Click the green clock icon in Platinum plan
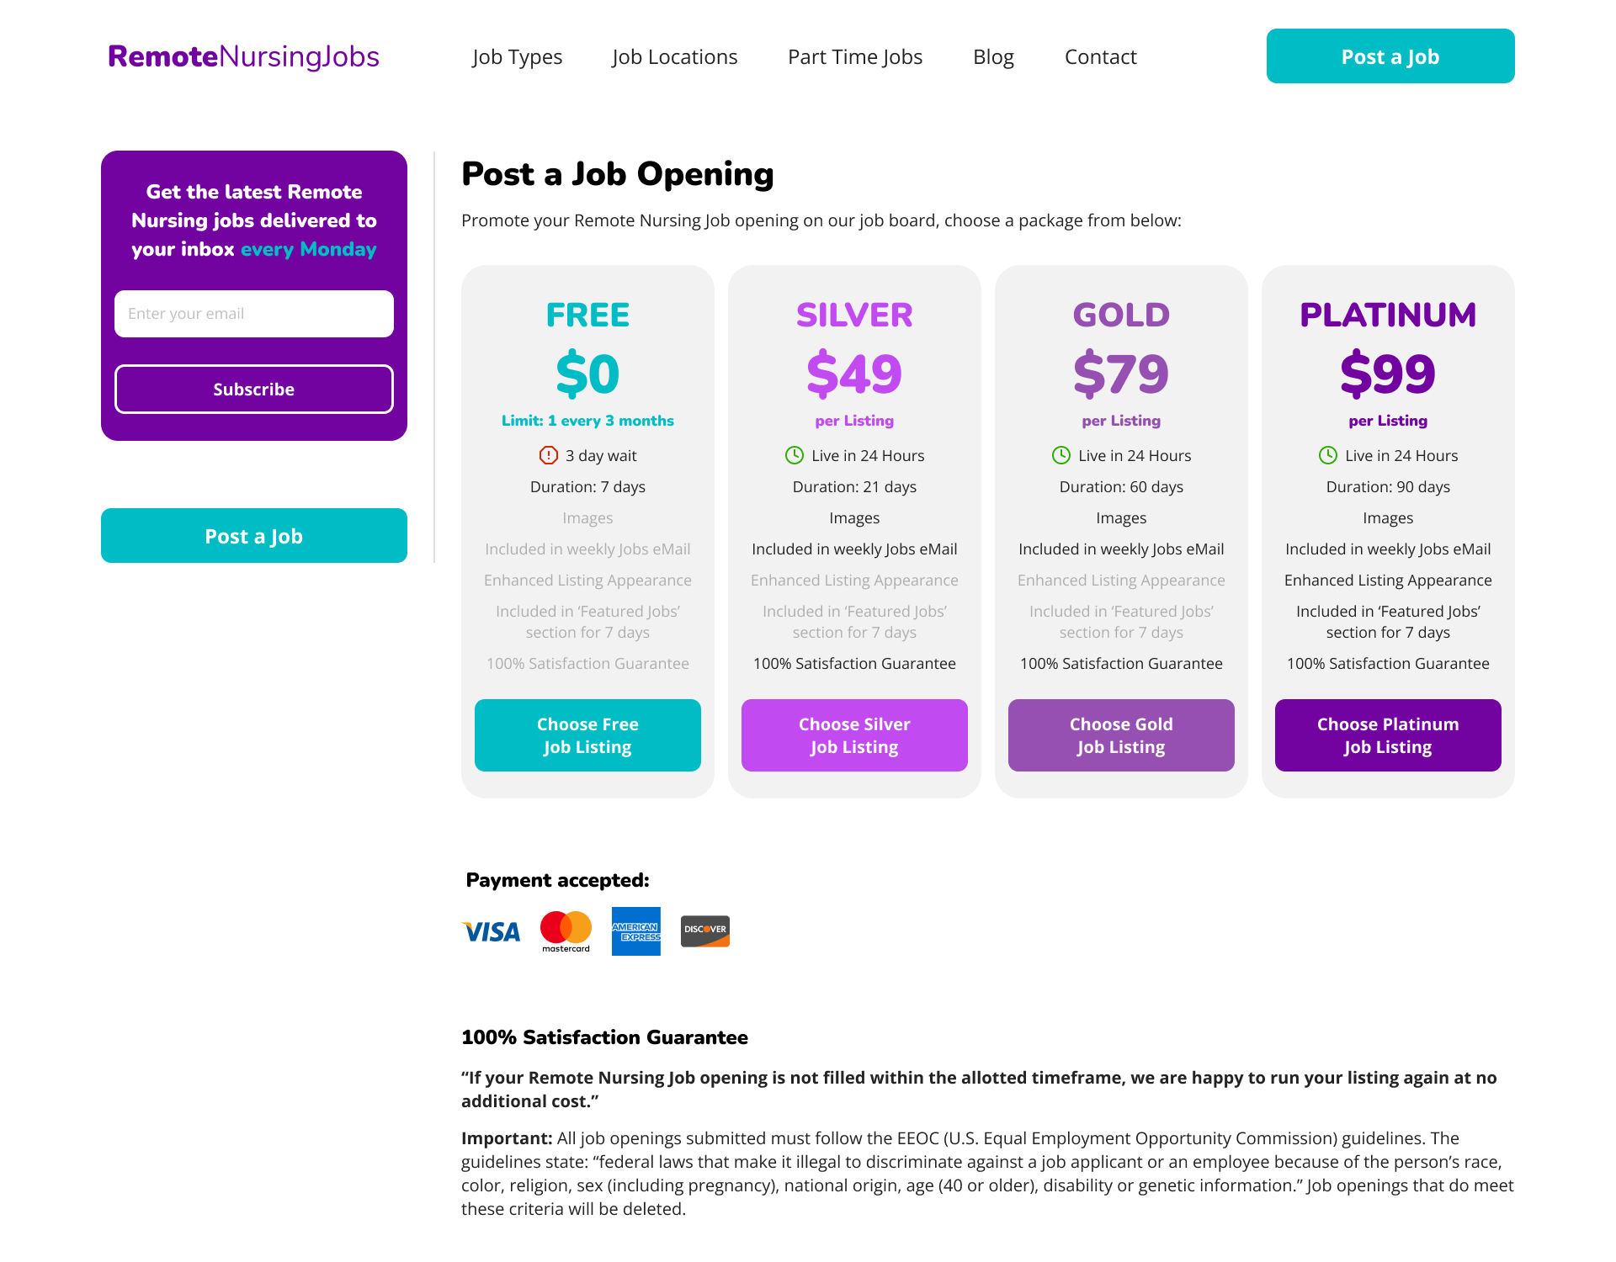The width and height of the screenshot is (1616, 1262). [1328, 455]
